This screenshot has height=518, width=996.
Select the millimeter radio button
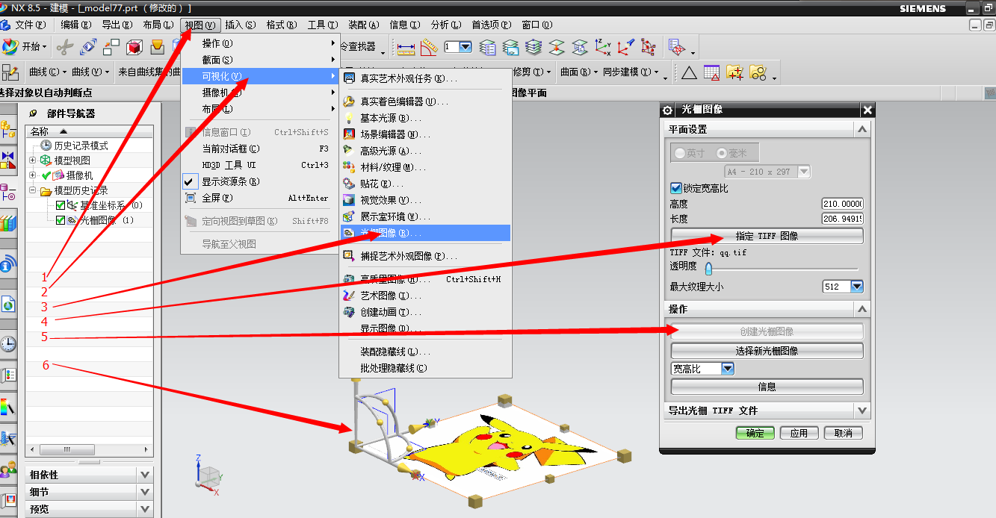[722, 153]
